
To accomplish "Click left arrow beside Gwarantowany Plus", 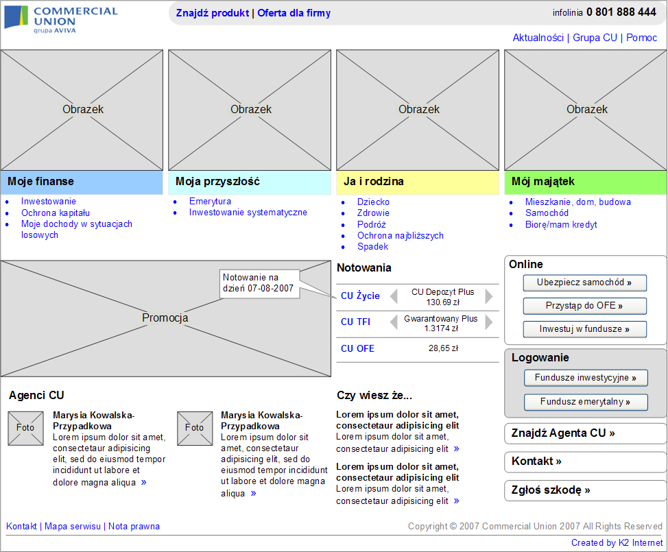I will pos(394,322).
